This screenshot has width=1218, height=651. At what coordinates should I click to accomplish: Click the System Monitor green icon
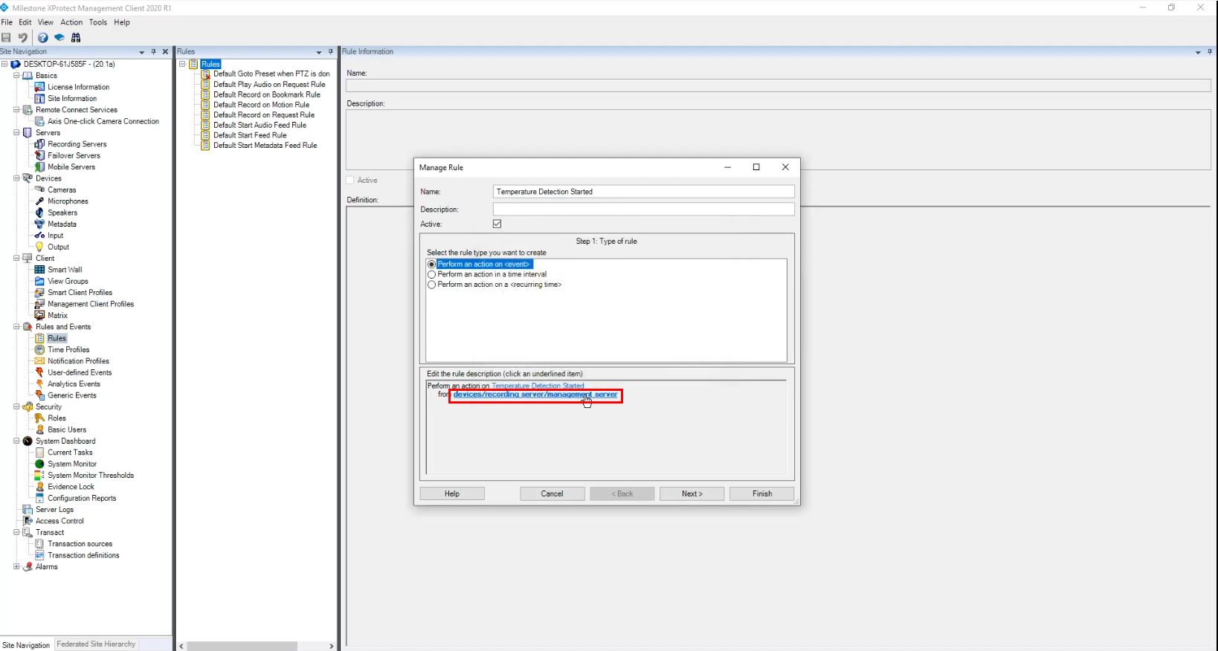(40, 464)
